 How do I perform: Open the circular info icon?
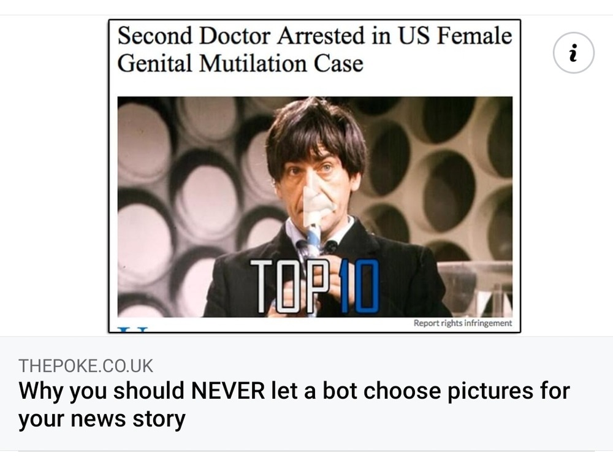click(574, 53)
